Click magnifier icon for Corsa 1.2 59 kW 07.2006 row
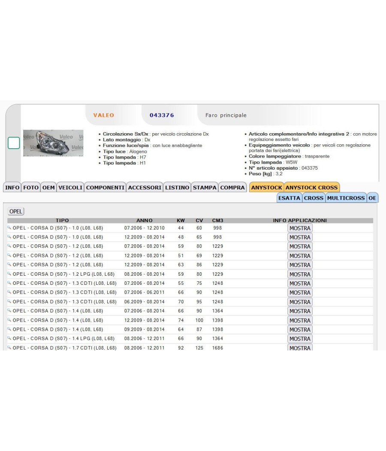 pos(9,246)
